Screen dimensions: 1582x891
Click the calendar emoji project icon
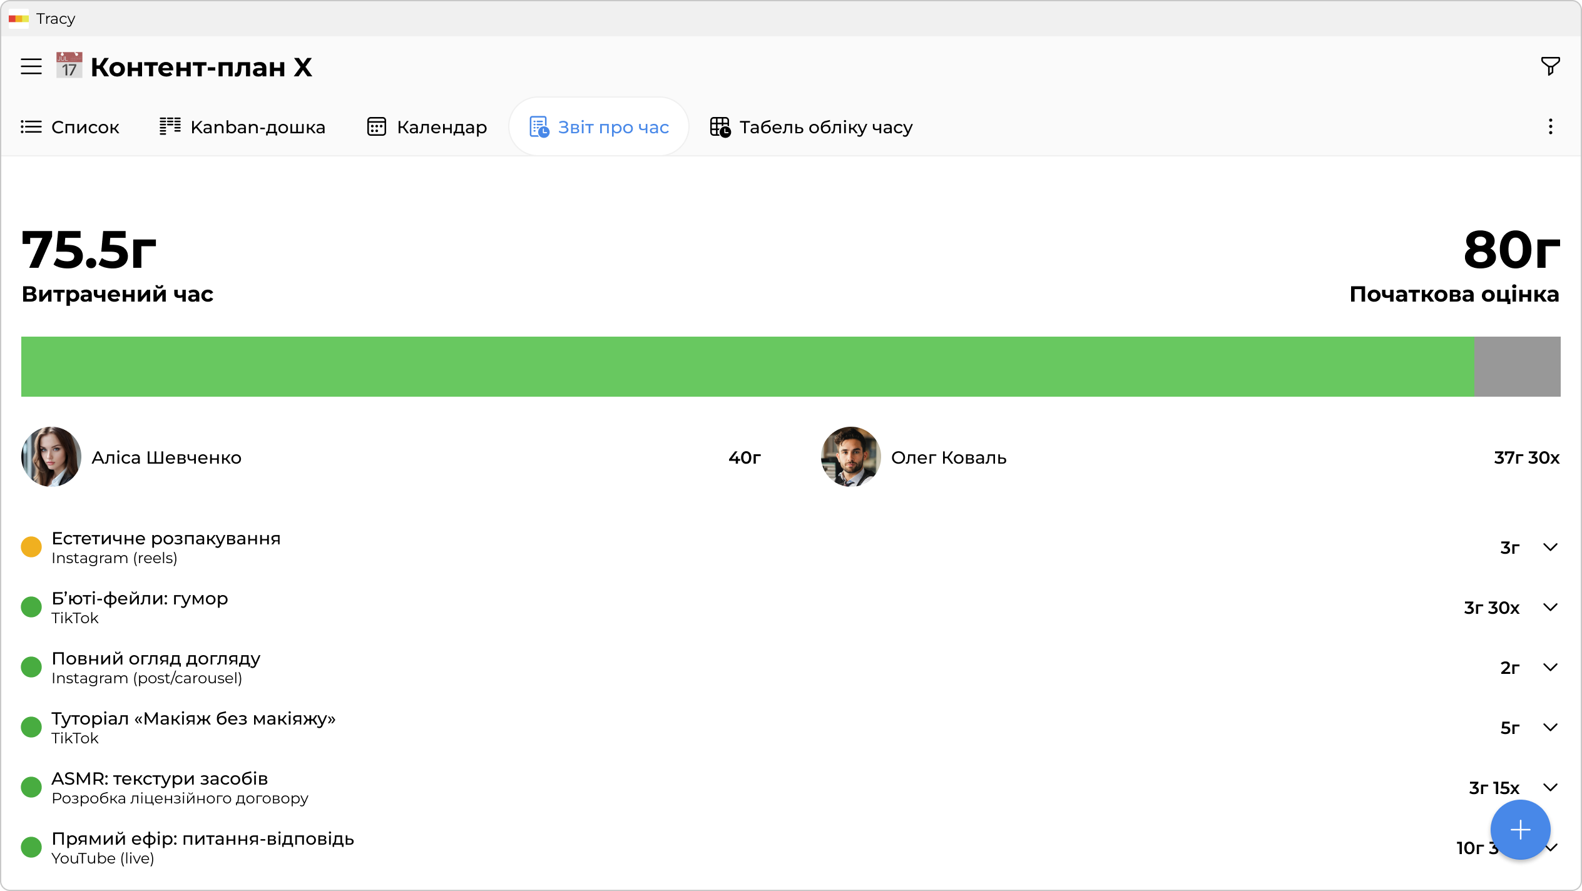[x=69, y=66]
